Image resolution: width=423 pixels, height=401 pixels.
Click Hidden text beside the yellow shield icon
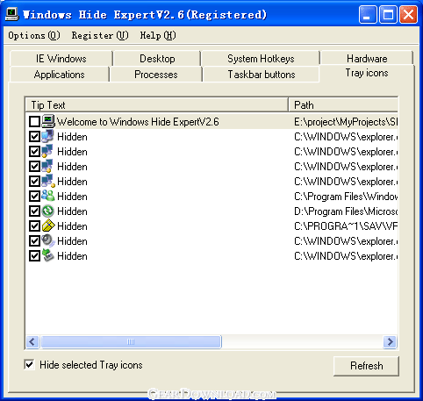(x=72, y=226)
